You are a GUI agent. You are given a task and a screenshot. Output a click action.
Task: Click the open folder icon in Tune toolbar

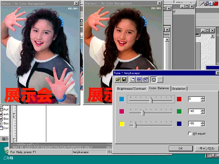pyautogui.click(x=118, y=79)
